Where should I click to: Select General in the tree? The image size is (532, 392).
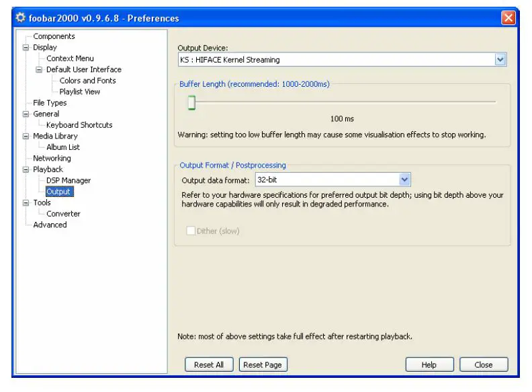[x=46, y=114]
